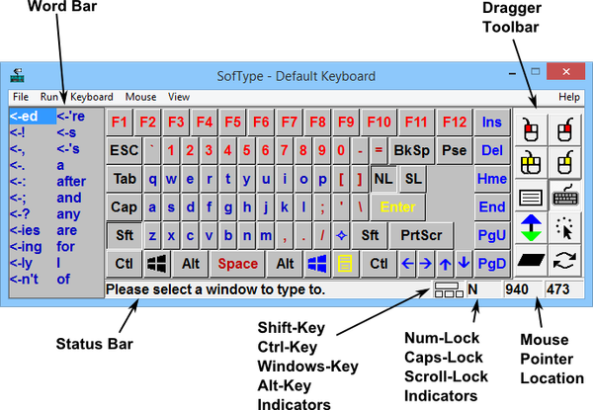Click the right arrow key
The height and width of the screenshot is (410, 593).
click(426, 264)
